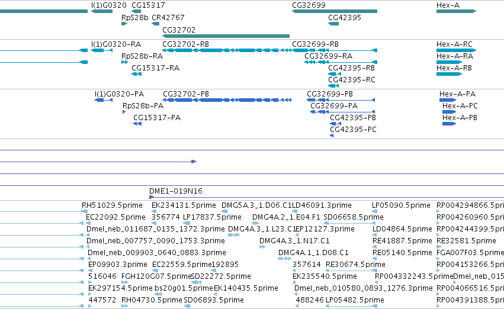The image size is (504, 309).
Task: Open the l(1)G0320-RA transcript label
Action: tap(116, 44)
